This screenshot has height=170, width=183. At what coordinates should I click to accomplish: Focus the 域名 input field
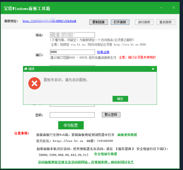coord(72,35)
